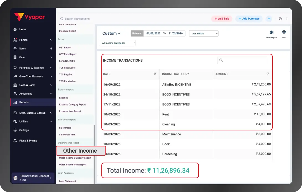Open the three-dot overflow menu icon
Image resolution: width=302 pixels, height=192 pixels.
click(287, 19)
